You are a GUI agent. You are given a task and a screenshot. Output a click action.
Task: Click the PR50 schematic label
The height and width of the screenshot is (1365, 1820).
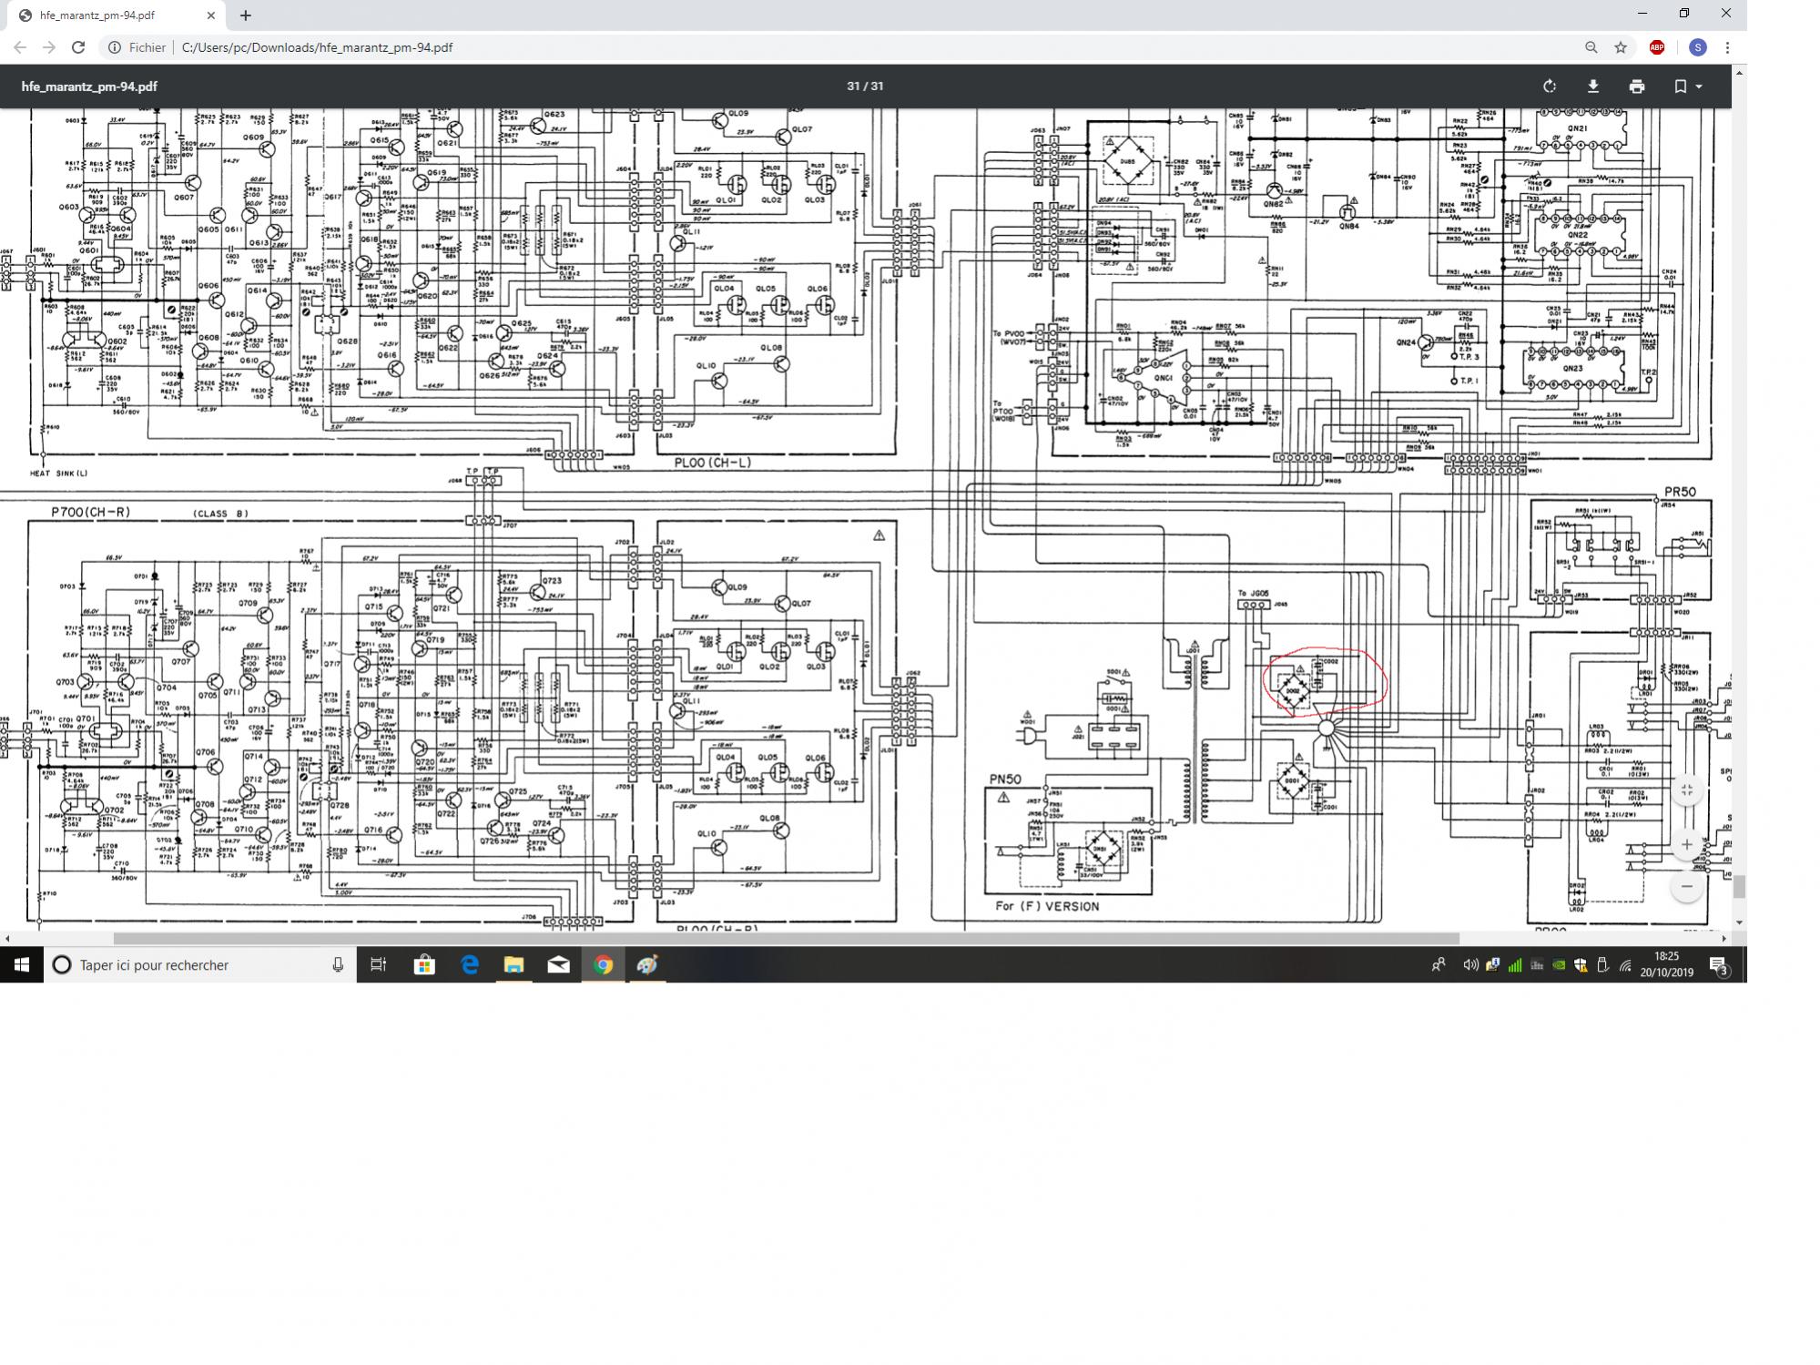click(1681, 492)
